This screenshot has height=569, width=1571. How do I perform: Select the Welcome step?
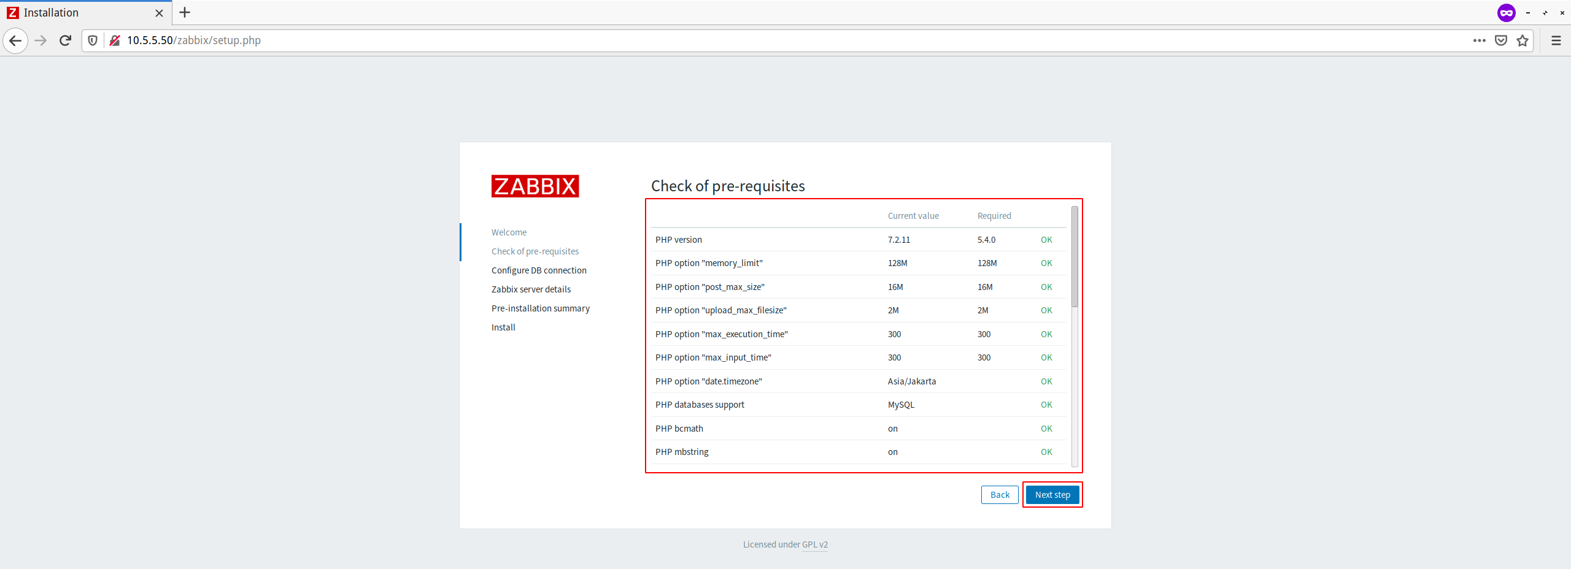[x=509, y=232]
